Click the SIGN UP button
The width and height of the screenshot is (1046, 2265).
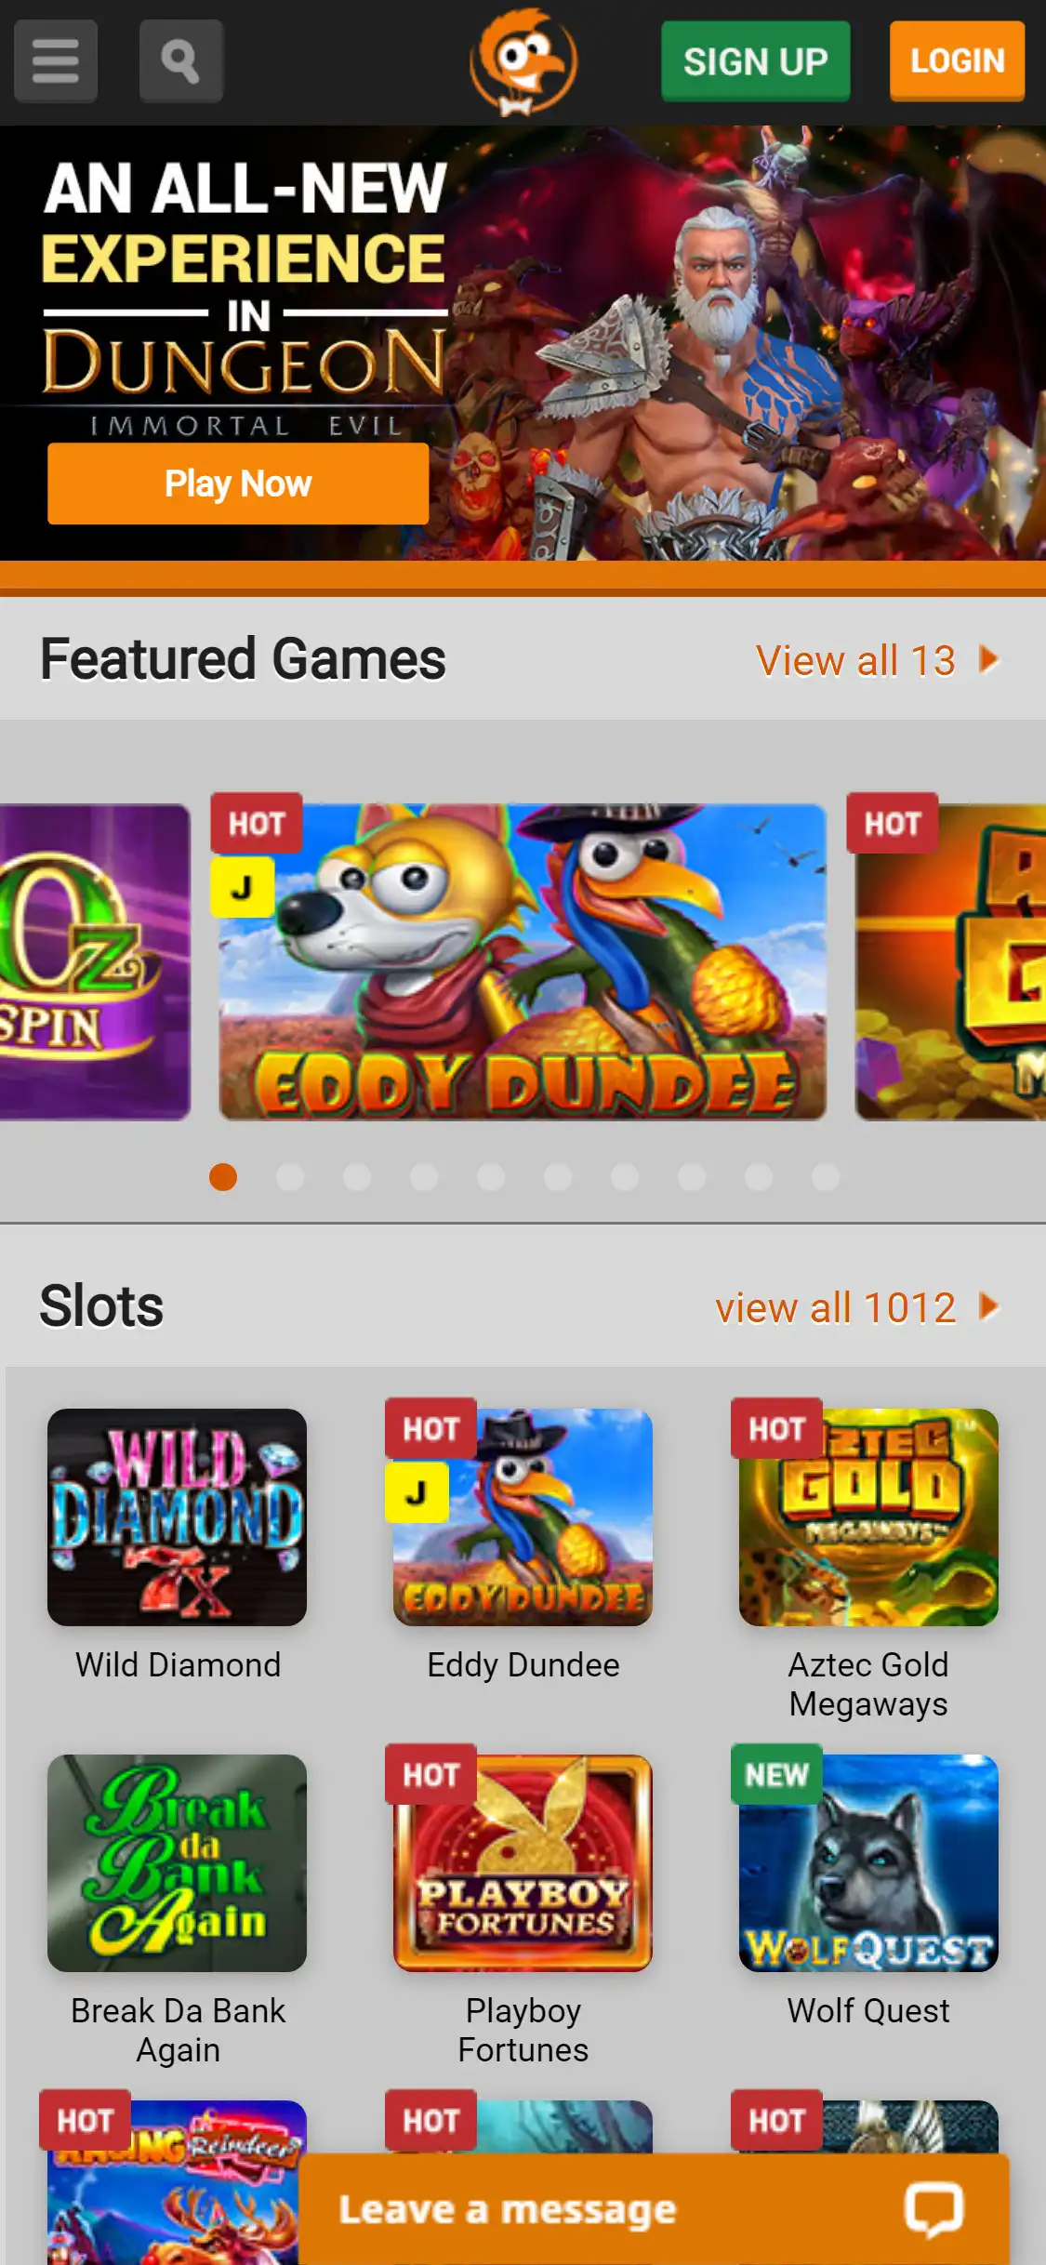(756, 61)
